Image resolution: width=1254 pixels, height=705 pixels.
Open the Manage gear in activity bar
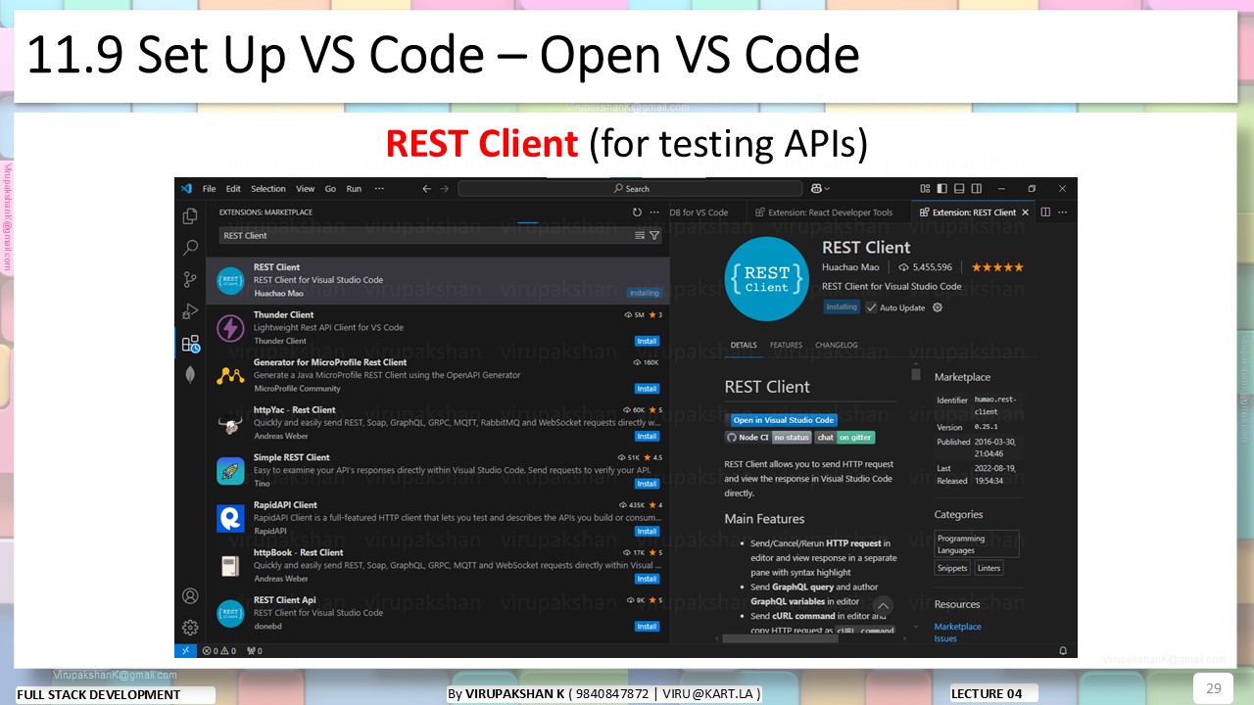tap(190, 628)
